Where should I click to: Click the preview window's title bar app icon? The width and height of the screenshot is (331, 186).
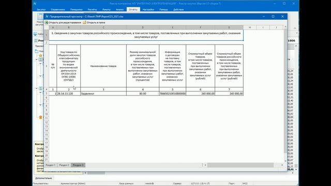(x=47, y=17)
